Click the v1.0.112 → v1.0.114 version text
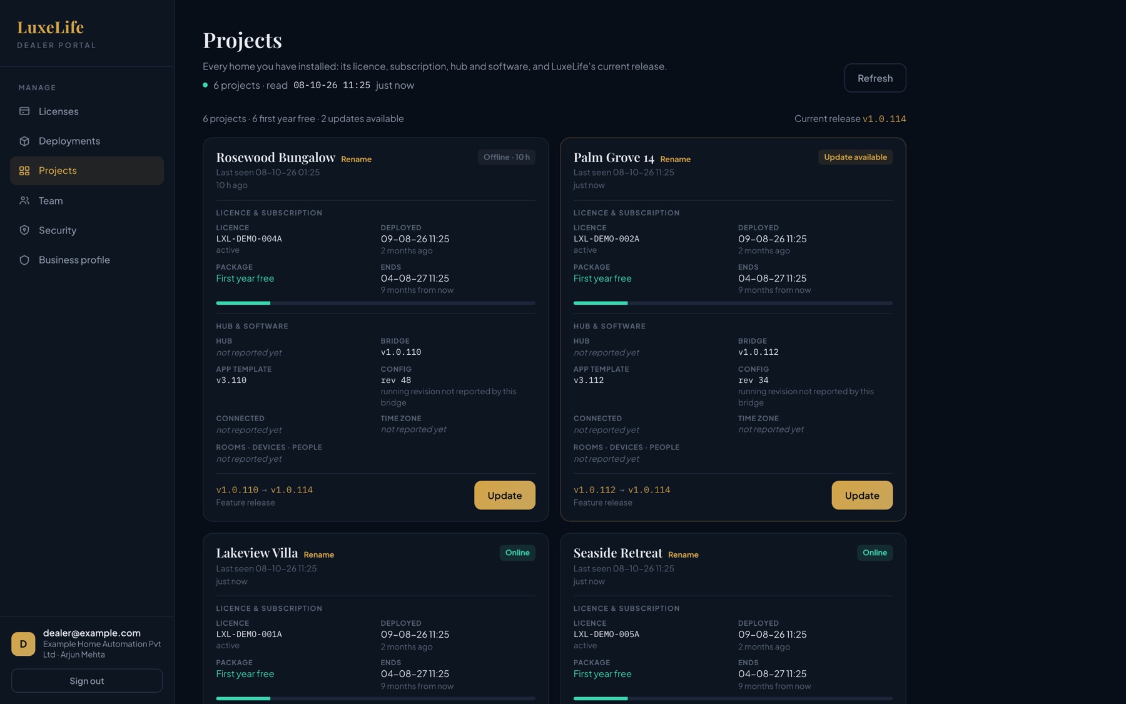 [x=622, y=490]
